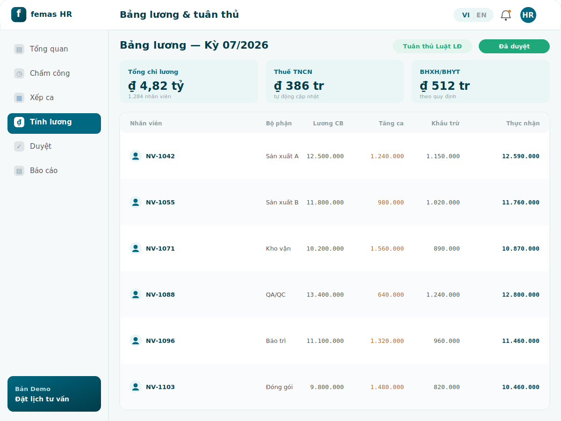Viewport: 561px width, 421px height.
Task: Switch language to VI
Action: coord(466,15)
